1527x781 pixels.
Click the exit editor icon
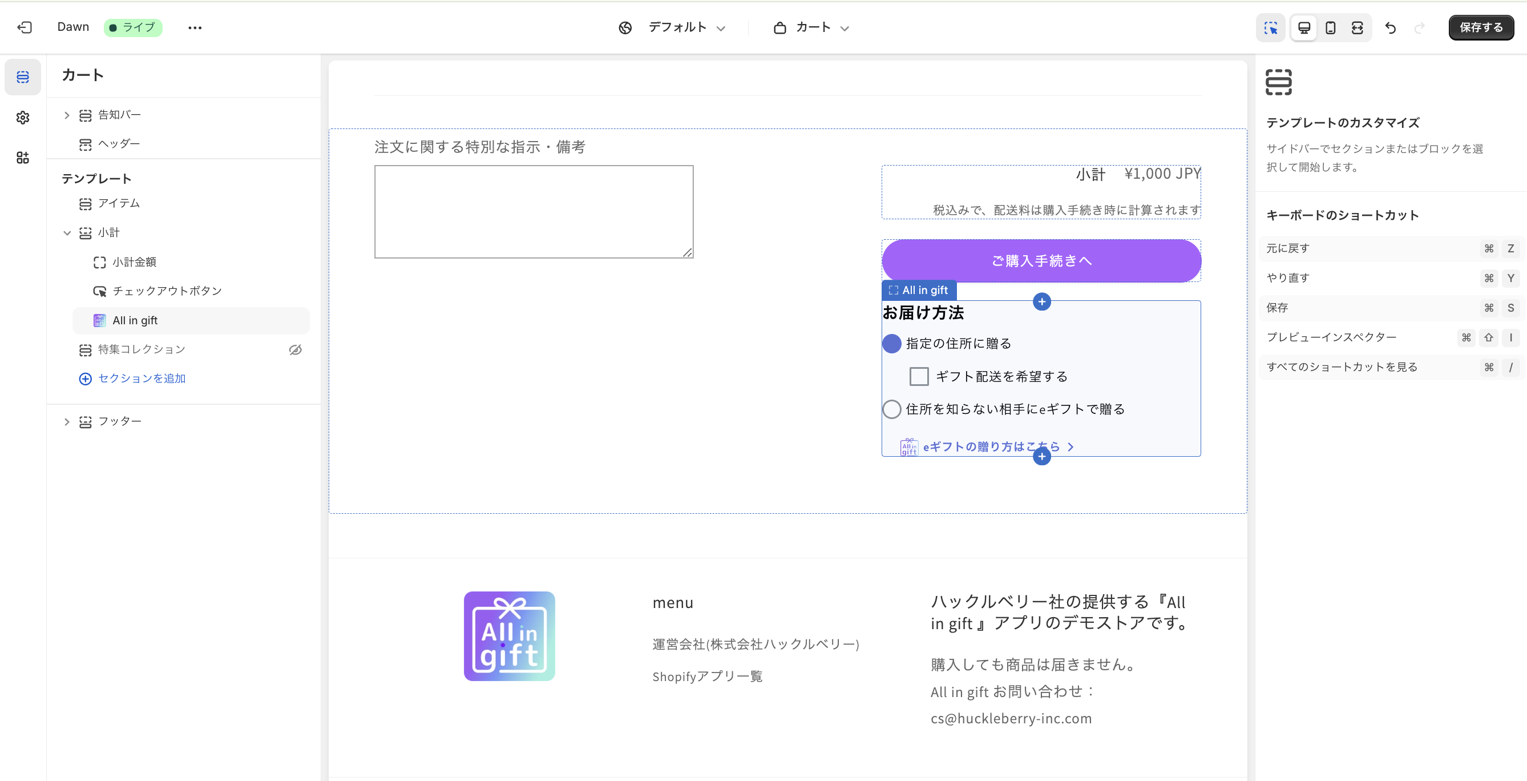click(25, 27)
